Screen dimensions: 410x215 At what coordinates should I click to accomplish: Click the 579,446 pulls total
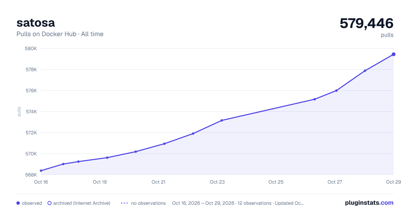[x=367, y=23]
